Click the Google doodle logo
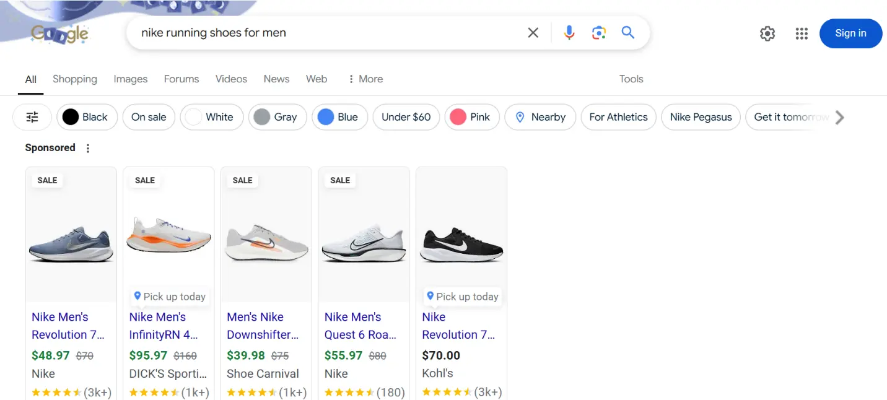Viewport: 887px width, 400px height. 60,33
